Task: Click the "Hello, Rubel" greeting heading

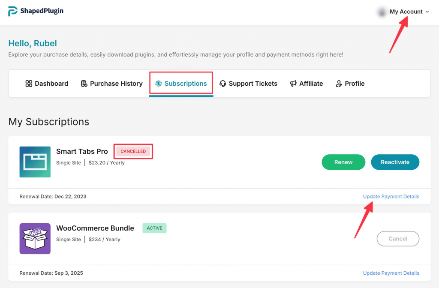Action: pos(33,43)
